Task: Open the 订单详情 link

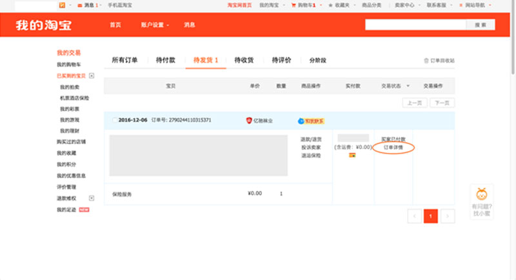Action: 393,147
